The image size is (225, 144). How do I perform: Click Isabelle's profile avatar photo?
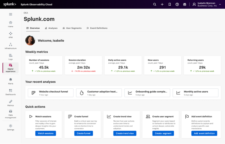30,40
